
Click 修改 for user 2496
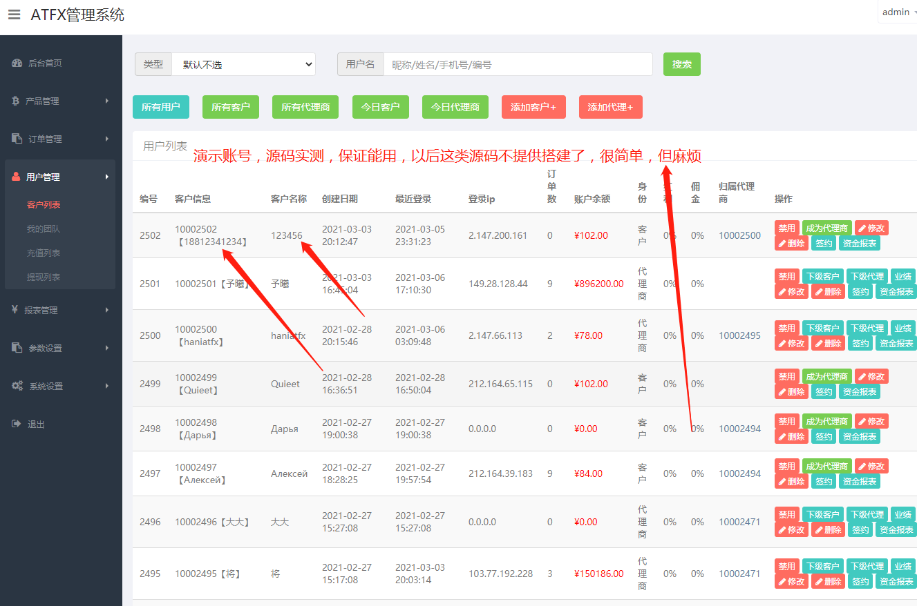point(791,529)
